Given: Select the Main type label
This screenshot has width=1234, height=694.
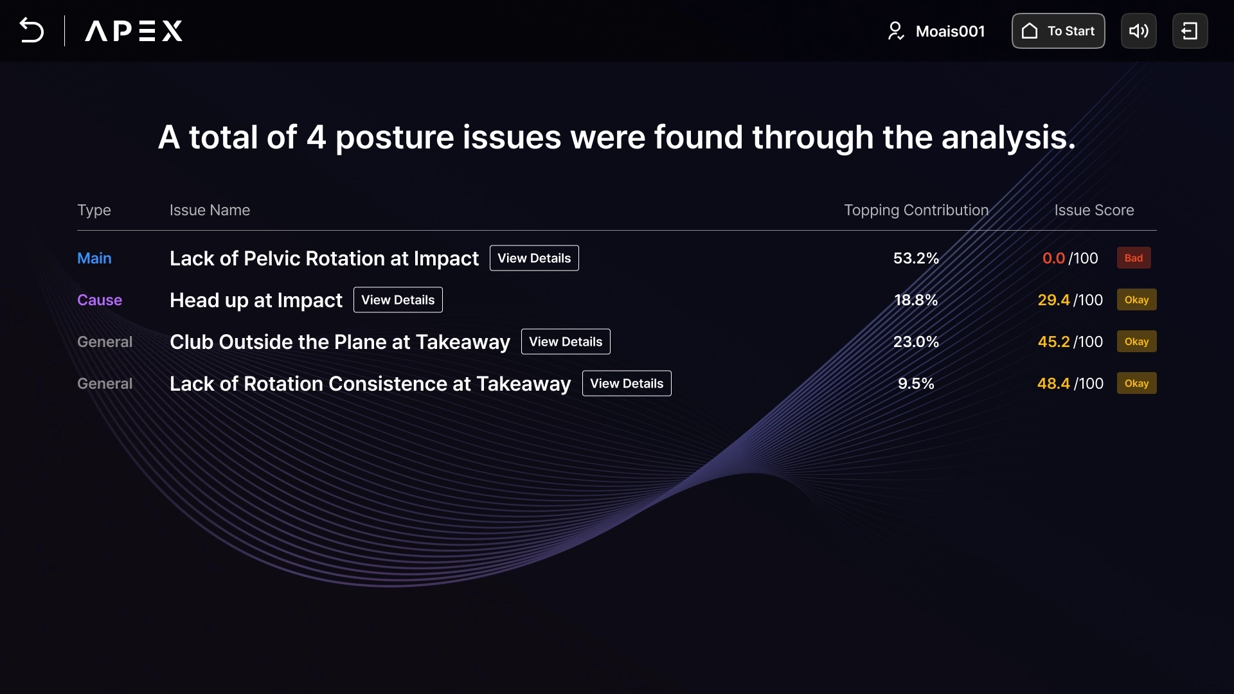Looking at the screenshot, I should (x=94, y=258).
